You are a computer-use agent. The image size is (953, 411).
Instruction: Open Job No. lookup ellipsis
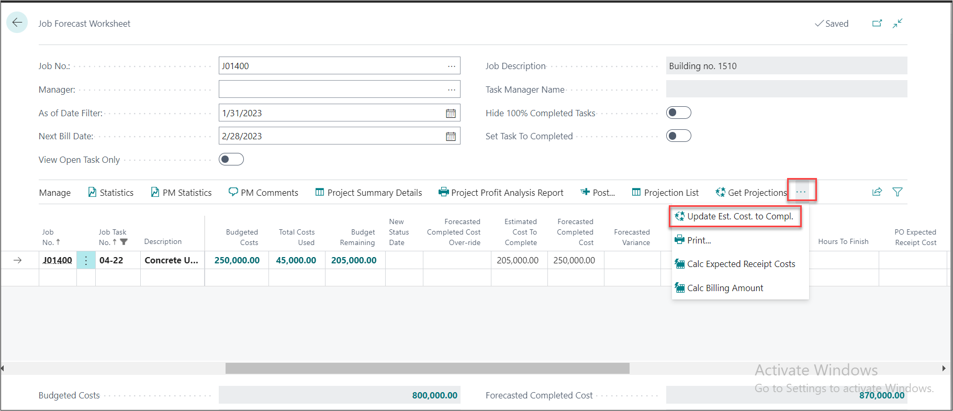(451, 66)
